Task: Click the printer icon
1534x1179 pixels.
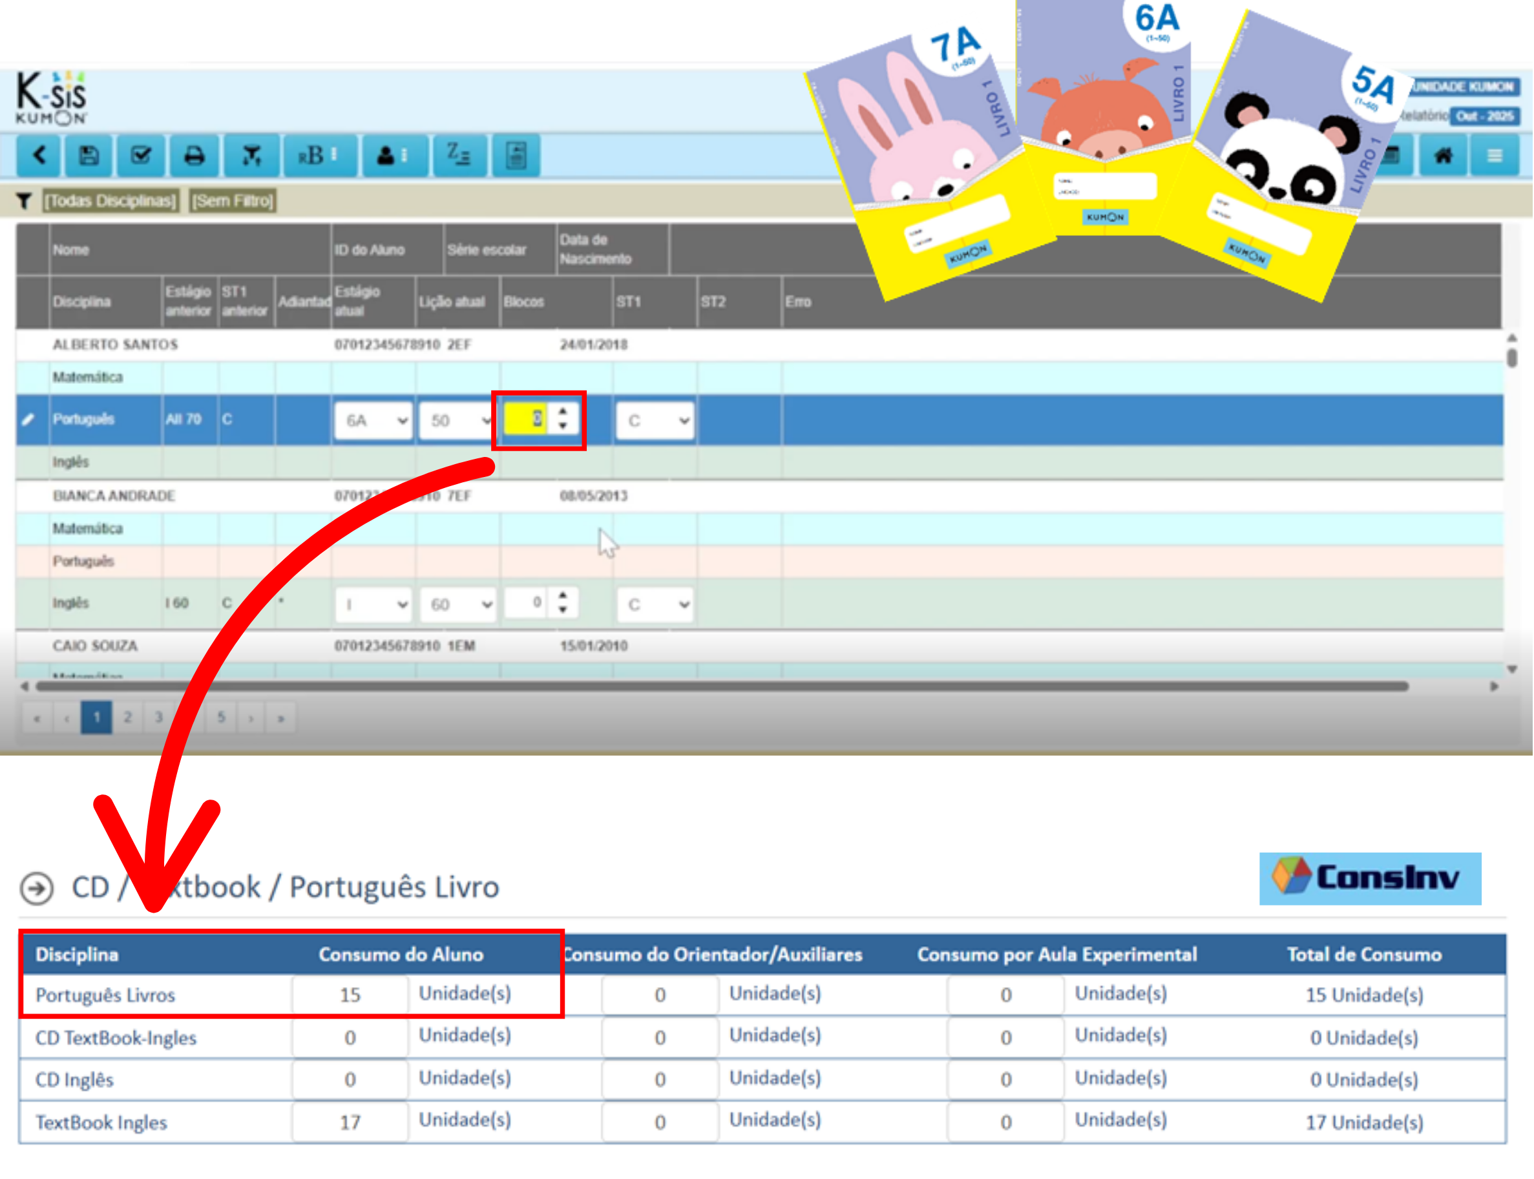Action: (194, 155)
